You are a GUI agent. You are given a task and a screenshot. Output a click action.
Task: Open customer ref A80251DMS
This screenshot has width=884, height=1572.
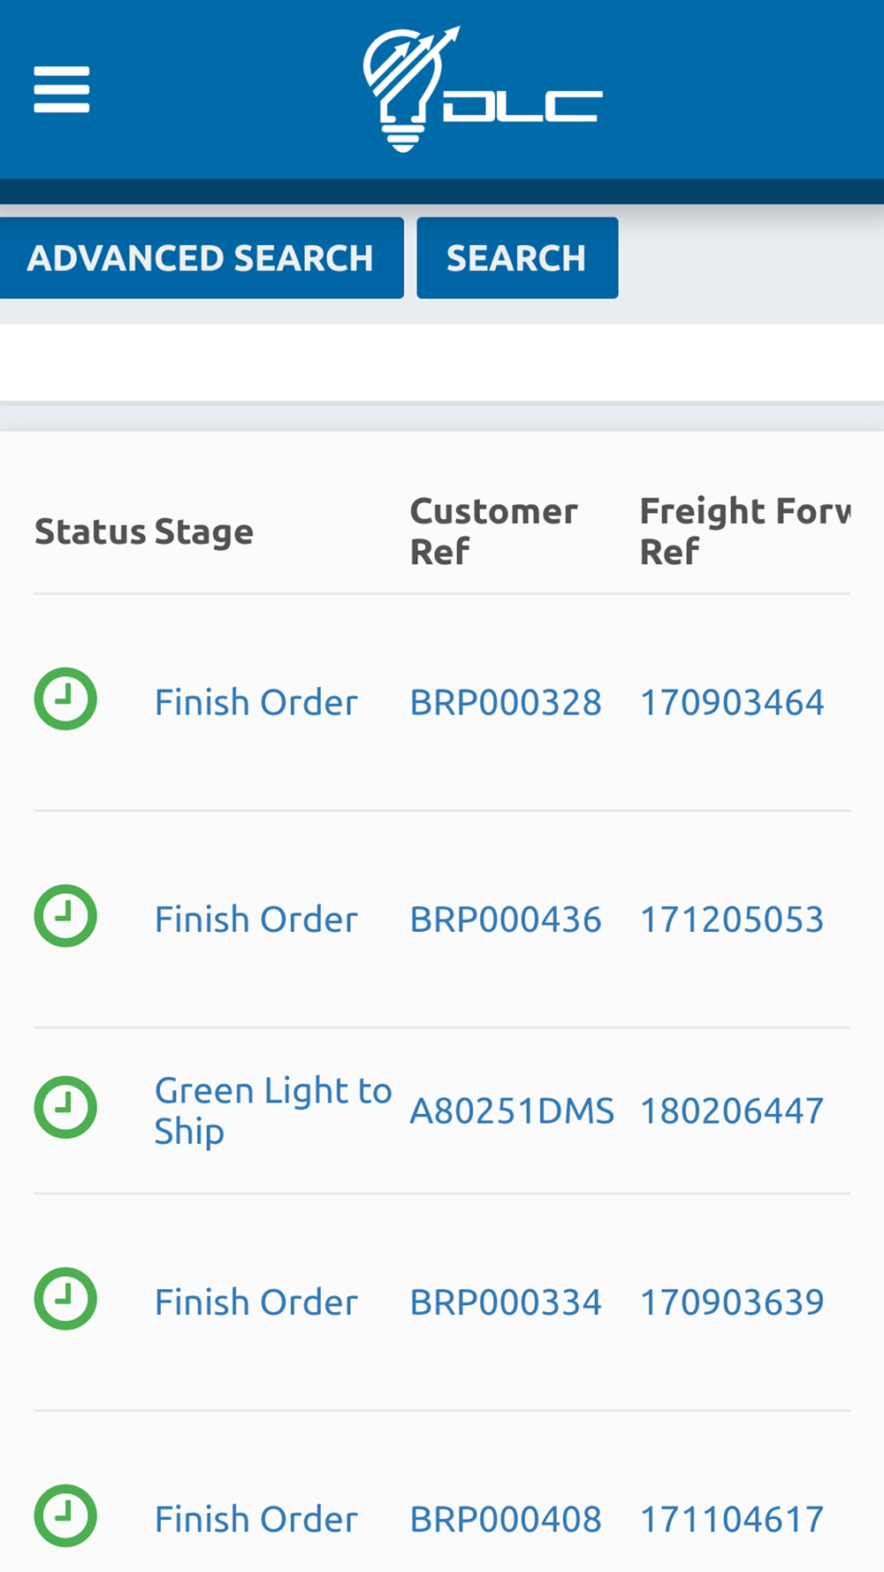512,1110
